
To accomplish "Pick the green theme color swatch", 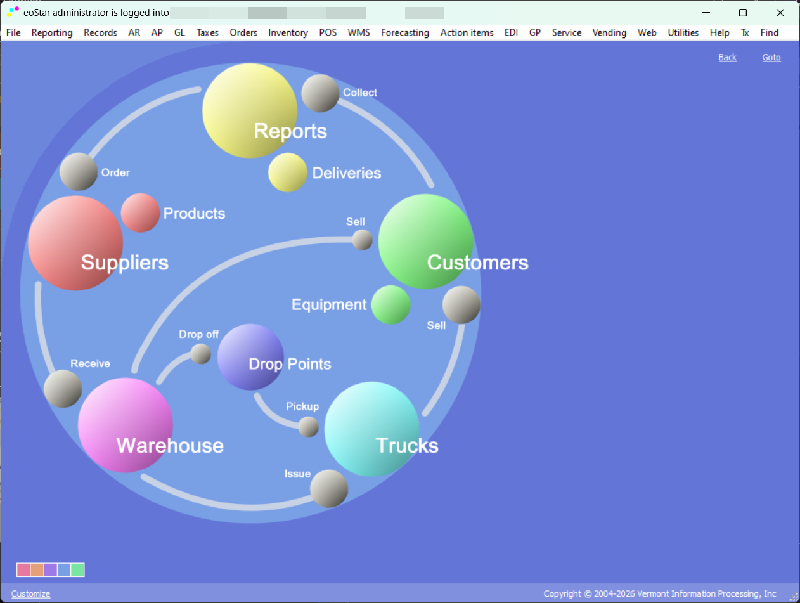I will coord(77,570).
